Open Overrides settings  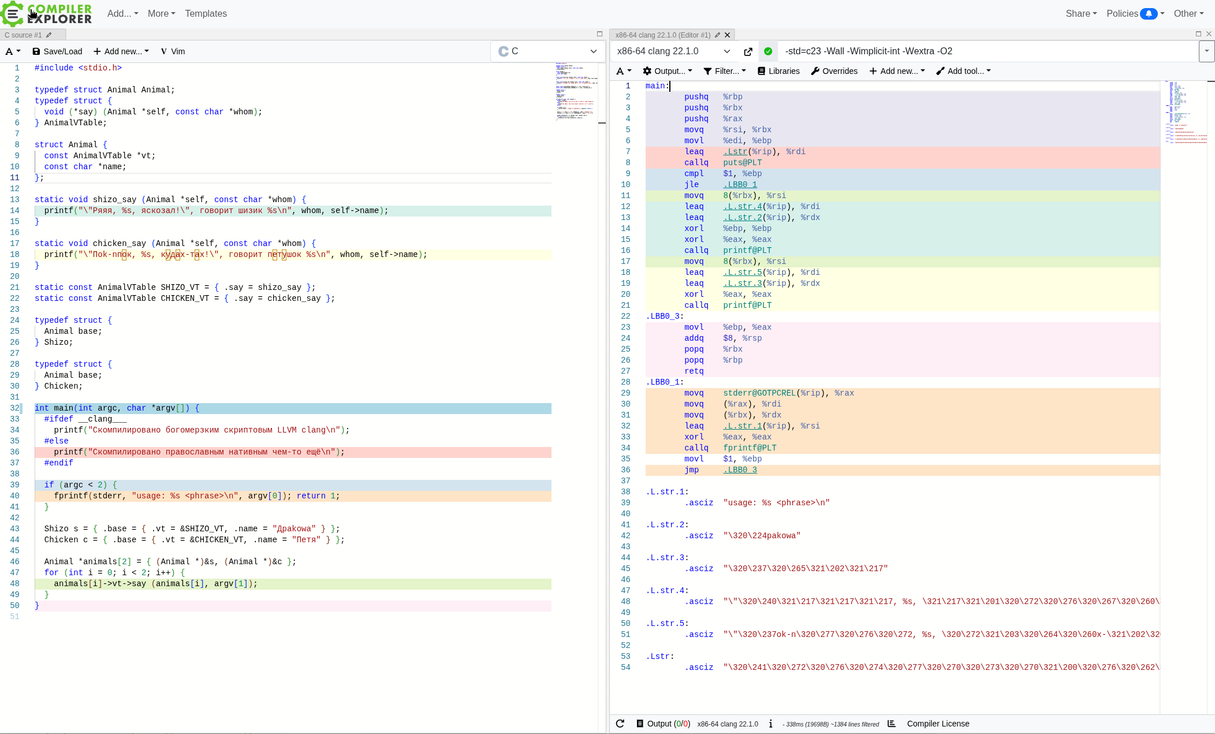(834, 71)
